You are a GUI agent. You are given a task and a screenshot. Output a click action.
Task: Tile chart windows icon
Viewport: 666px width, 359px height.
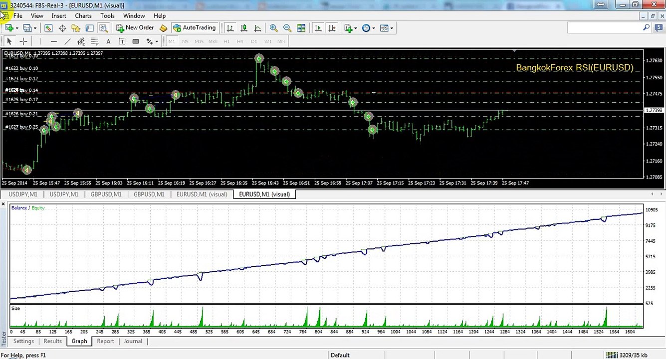301,28
